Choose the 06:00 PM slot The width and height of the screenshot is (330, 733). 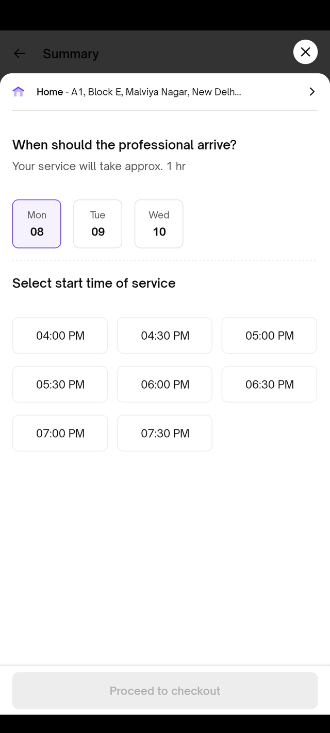coord(165,385)
